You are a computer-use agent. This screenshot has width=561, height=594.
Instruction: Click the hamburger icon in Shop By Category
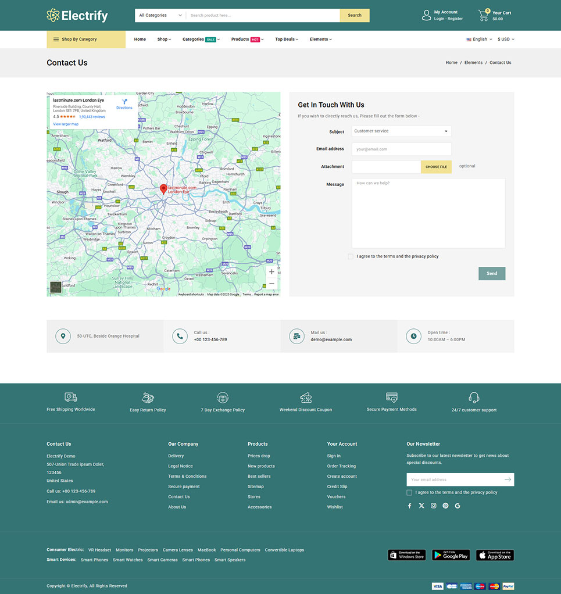click(x=56, y=40)
